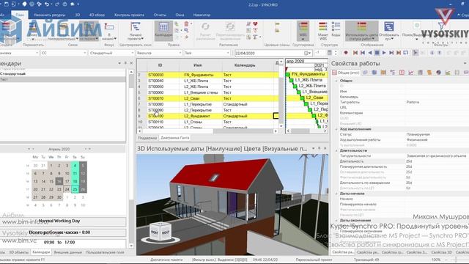Click the Undo icon in the title bar
This screenshot has width=469, height=264.
point(47,4)
